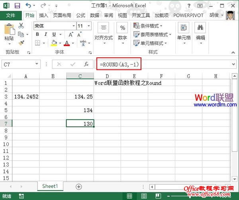Screen dimensions: 239x200
Task: Click font color red A swatch
Action: coord(67,43)
